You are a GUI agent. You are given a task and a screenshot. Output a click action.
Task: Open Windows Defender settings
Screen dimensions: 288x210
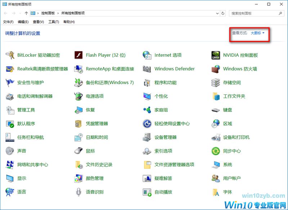174,69
